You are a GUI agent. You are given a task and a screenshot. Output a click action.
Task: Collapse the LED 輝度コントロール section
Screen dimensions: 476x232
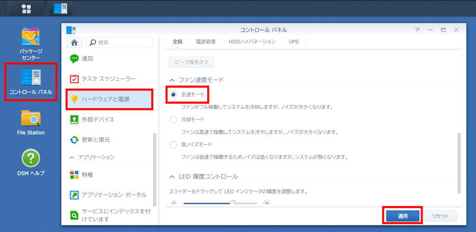pyautogui.click(x=172, y=176)
